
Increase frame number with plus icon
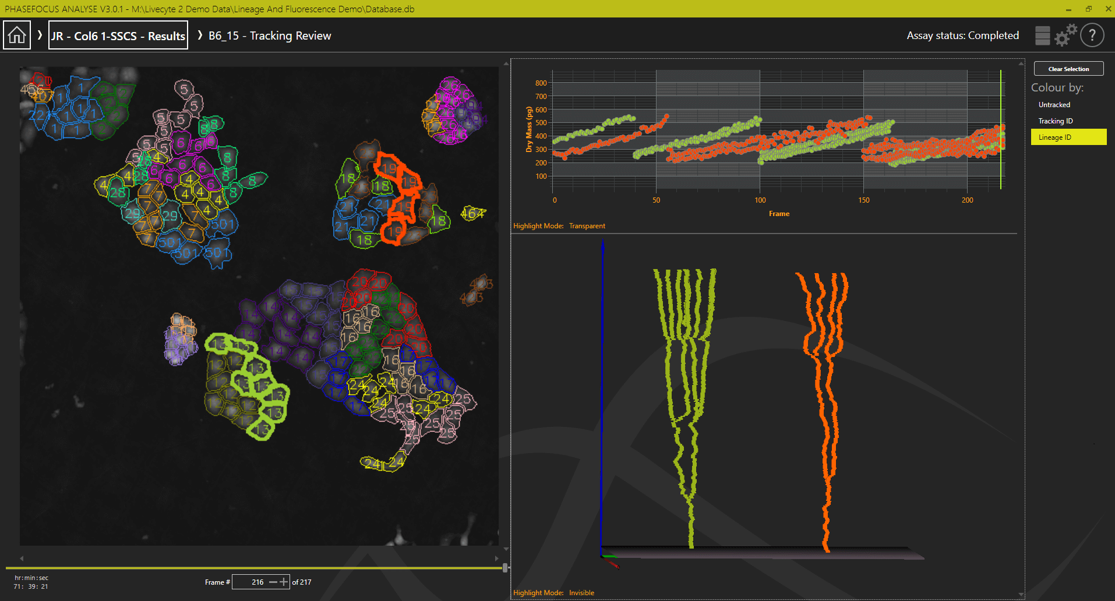tap(284, 582)
